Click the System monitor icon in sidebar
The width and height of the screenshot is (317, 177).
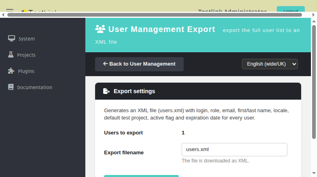point(11,38)
